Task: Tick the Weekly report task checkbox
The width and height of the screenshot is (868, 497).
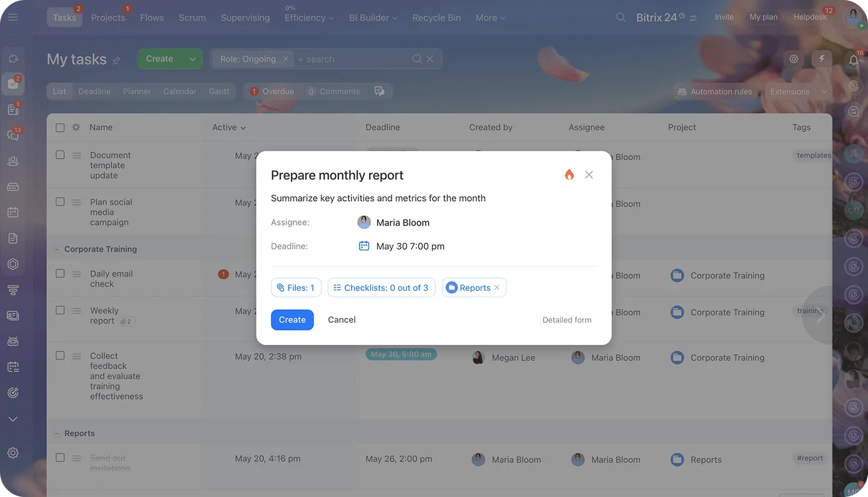Action: (x=60, y=310)
